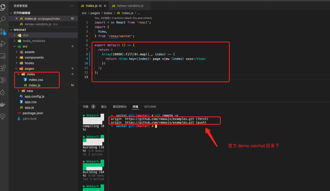Click the '3 authors (Meck Zhu and others)' code lens
The height and width of the screenshot is (191, 330).
click(132, 18)
